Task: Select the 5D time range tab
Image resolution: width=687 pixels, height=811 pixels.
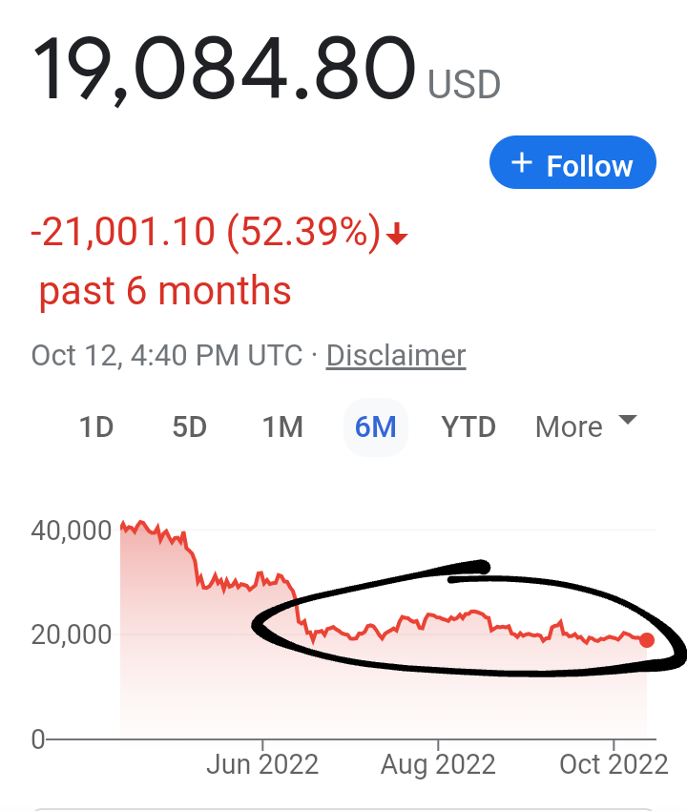Action: tap(189, 426)
